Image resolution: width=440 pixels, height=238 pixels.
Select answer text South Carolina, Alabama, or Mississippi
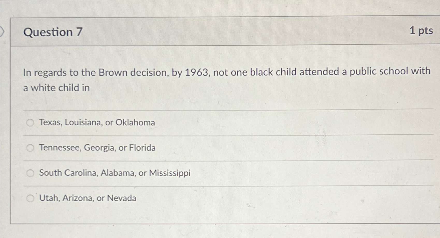coord(114,173)
